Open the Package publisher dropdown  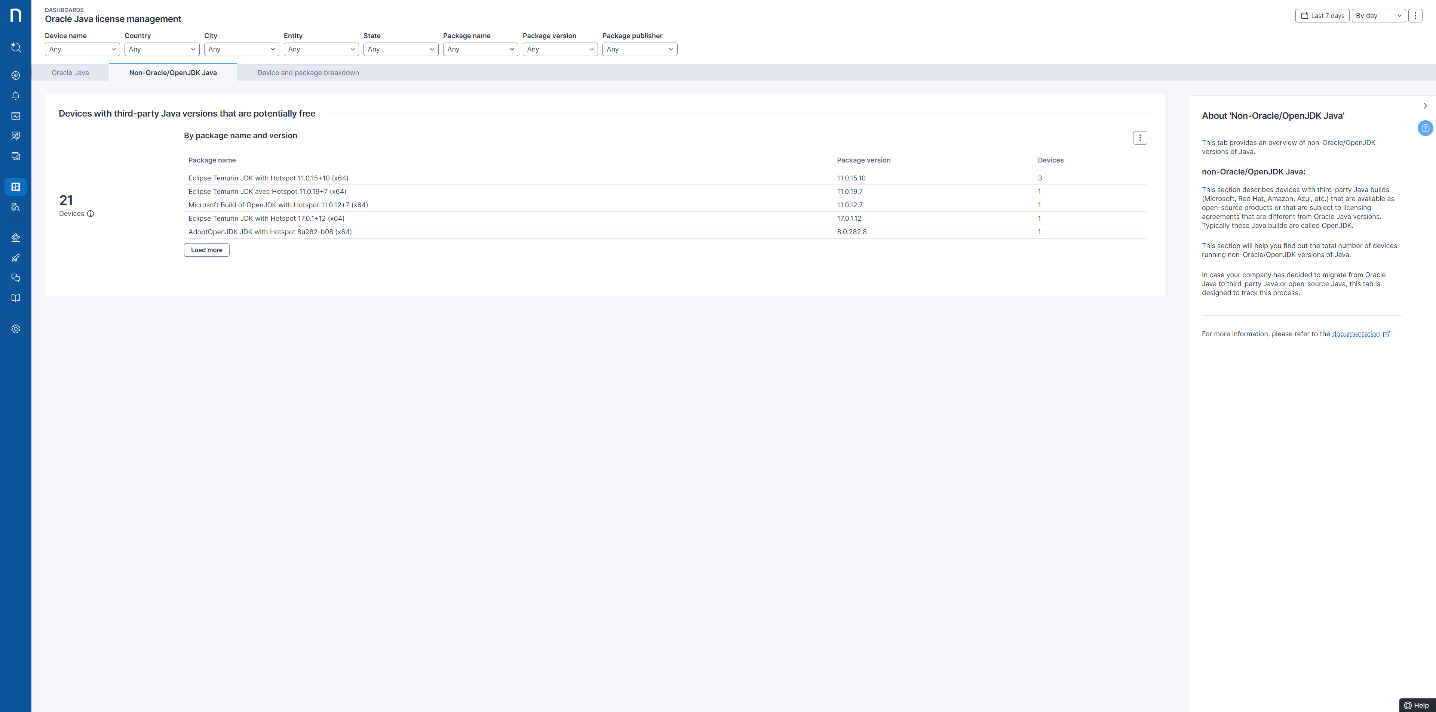[639, 50]
